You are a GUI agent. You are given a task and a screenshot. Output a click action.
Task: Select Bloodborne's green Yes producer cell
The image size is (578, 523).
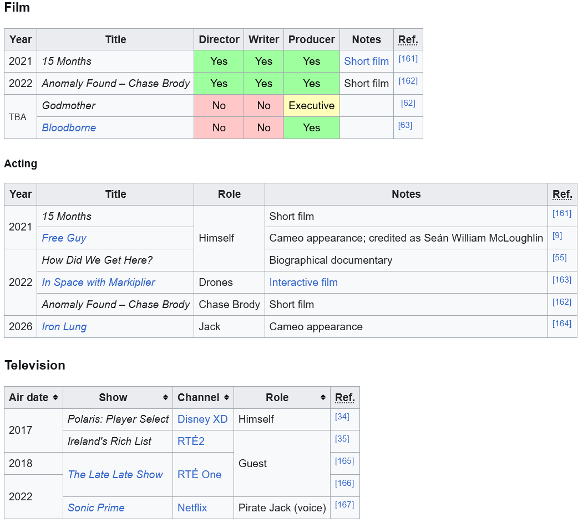tap(312, 128)
